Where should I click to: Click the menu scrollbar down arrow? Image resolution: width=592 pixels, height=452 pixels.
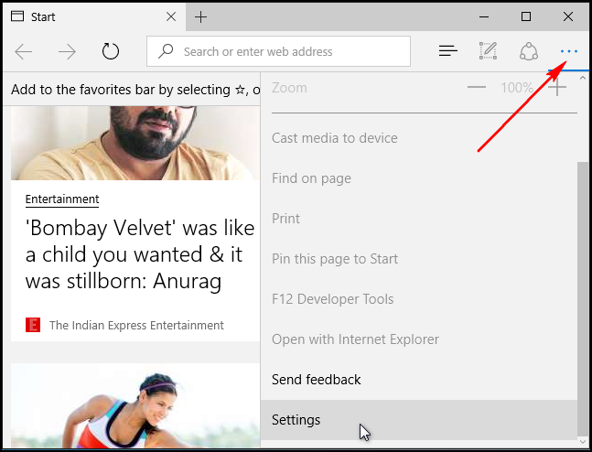pyautogui.click(x=583, y=441)
